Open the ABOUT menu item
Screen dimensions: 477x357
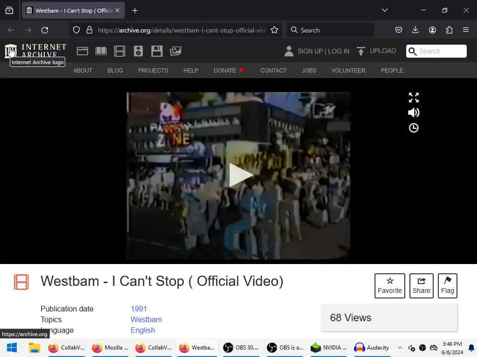(x=83, y=71)
